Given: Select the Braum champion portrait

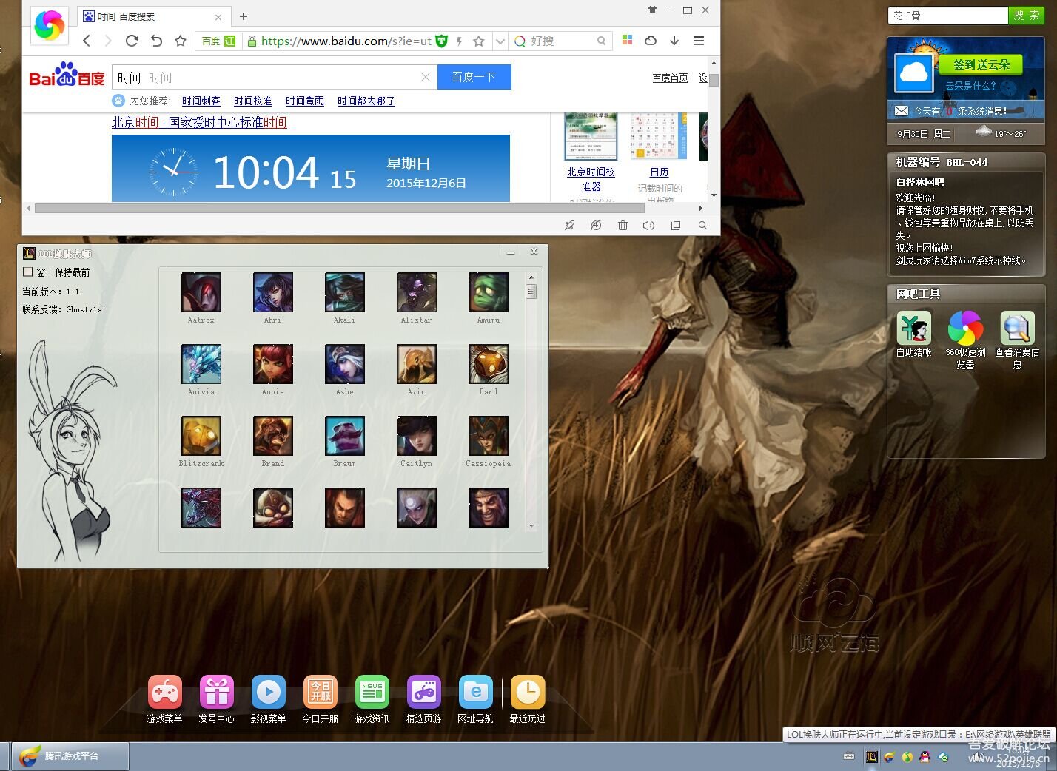Looking at the screenshot, I should 345,436.
